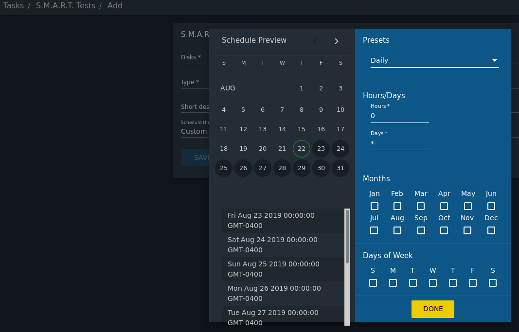The image size is (519, 332).
Task: Click the AUG month label in calendar
Action: pyautogui.click(x=228, y=88)
